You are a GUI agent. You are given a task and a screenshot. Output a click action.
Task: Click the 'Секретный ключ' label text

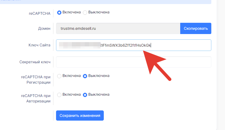(x=35, y=62)
